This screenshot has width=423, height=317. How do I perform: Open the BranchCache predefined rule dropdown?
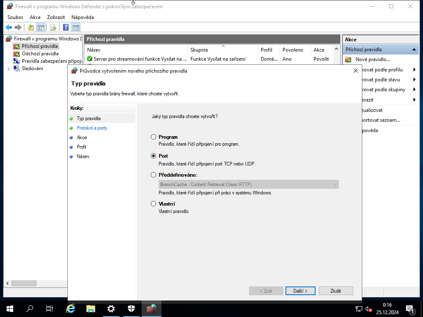tap(335, 184)
